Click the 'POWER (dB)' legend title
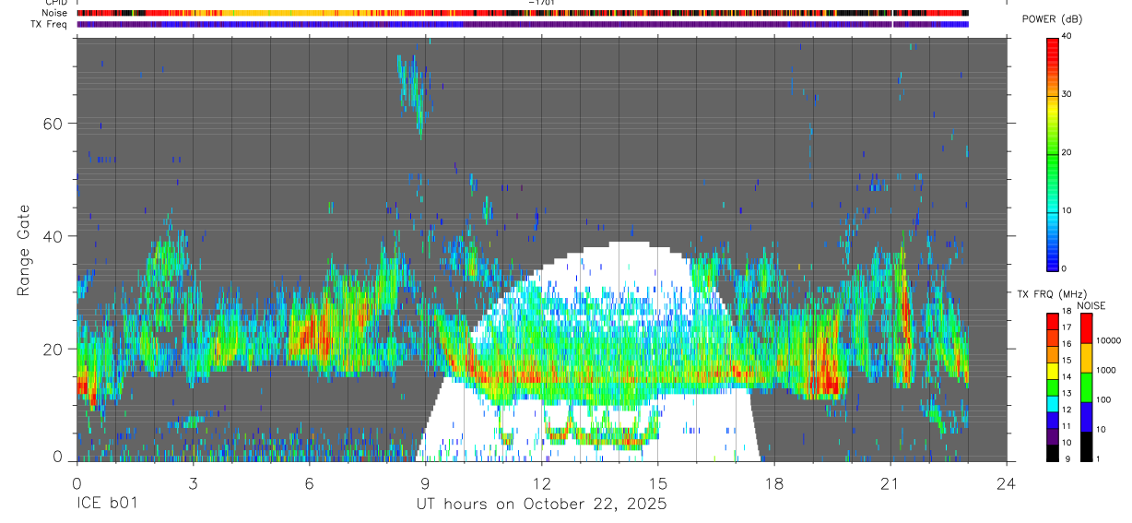 tap(1051, 19)
